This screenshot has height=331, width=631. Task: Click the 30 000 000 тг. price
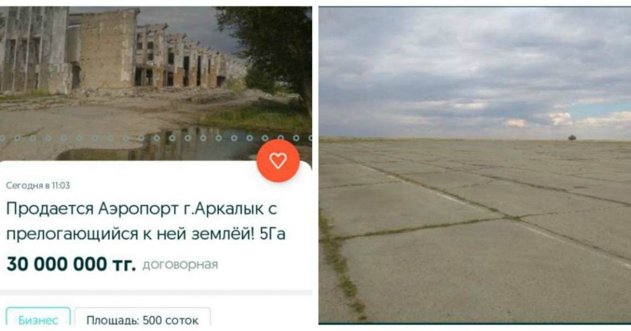[x=71, y=264]
